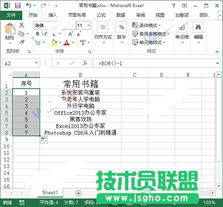Open 套用表格格式 table format menu
The width and height of the screenshot is (223, 207).
pos(151,34)
